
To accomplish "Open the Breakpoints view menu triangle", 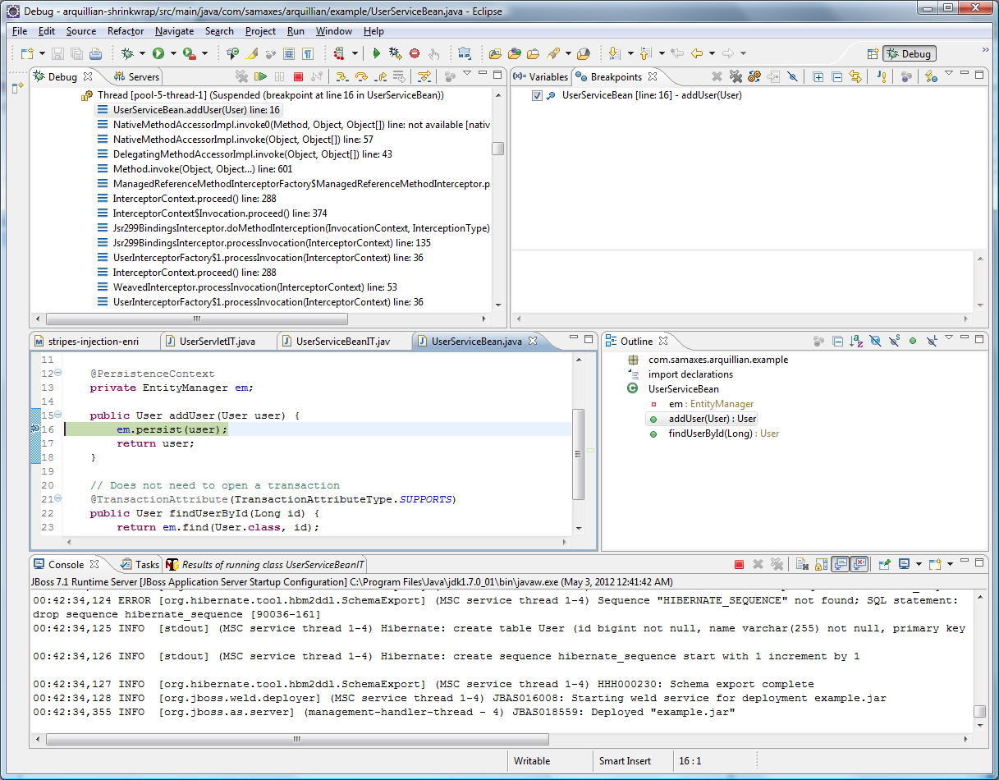I will tap(949, 73).
